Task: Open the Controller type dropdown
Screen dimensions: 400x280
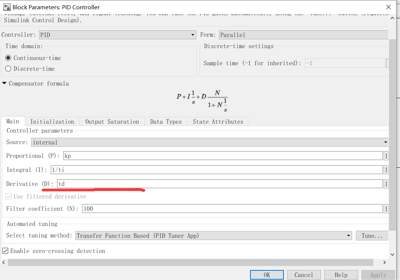Action: pyautogui.click(x=117, y=35)
